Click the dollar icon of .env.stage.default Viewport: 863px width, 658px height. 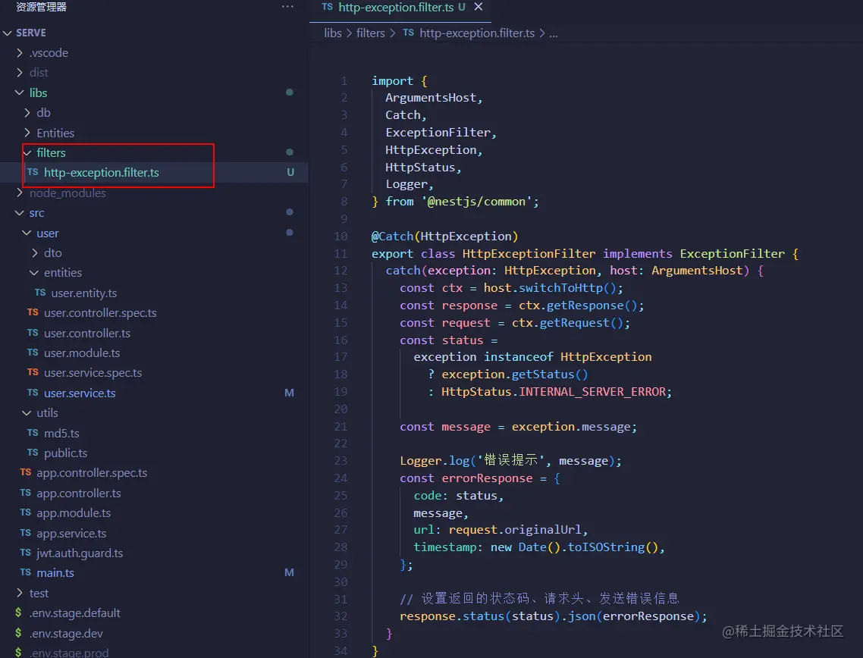(18, 613)
